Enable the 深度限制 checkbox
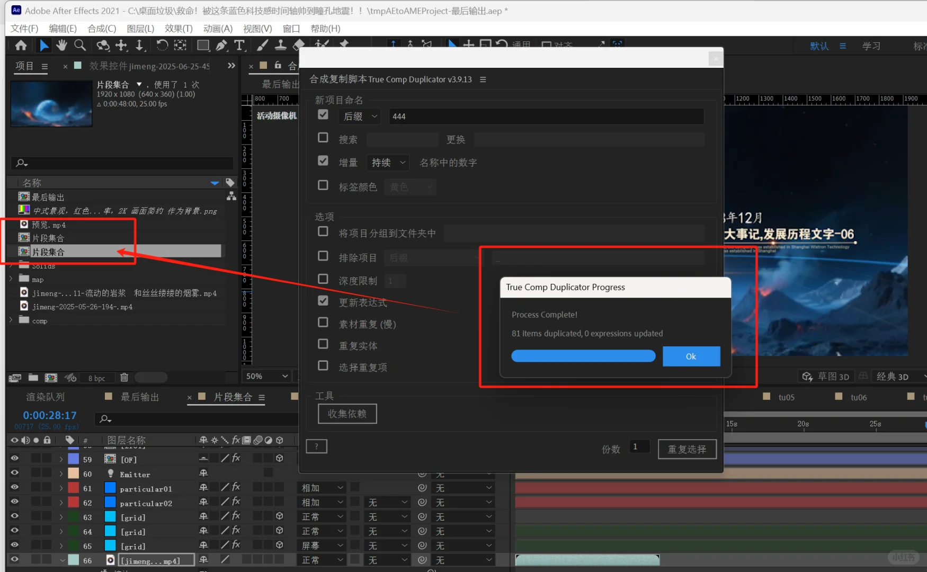The height and width of the screenshot is (572, 927). click(x=323, y=279)
